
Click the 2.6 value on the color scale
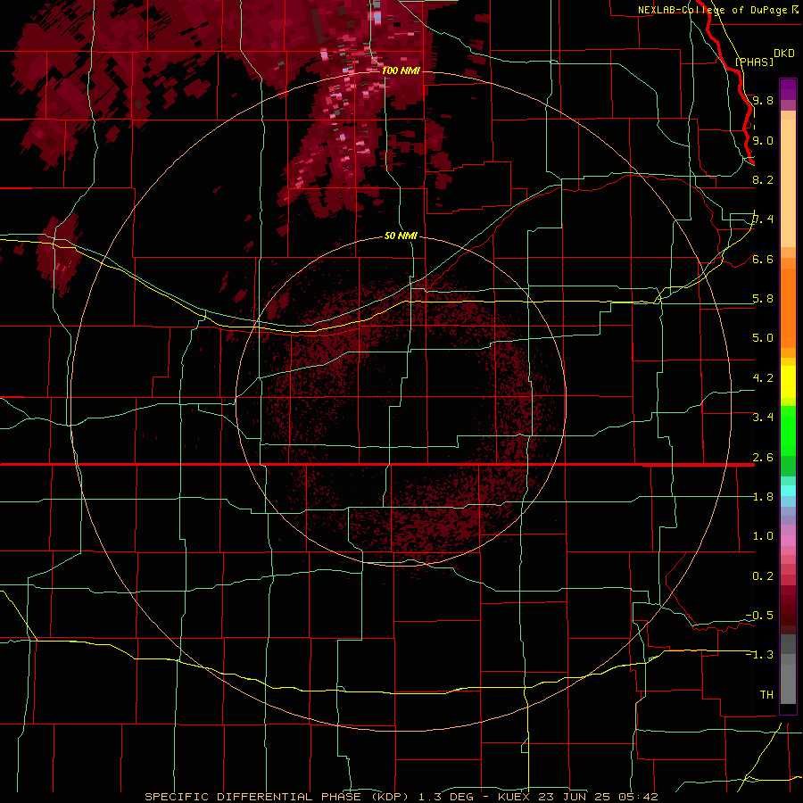(x=763, y=458)
